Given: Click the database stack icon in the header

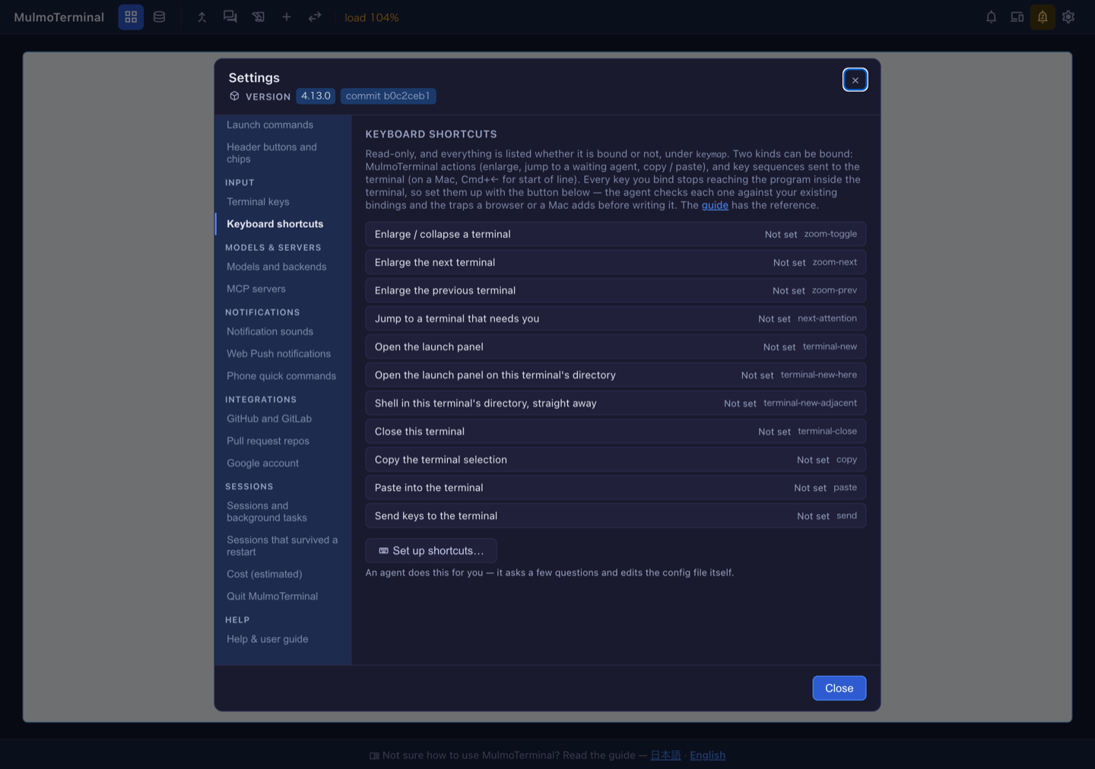Looking at the screenshot, I should 159,17.
